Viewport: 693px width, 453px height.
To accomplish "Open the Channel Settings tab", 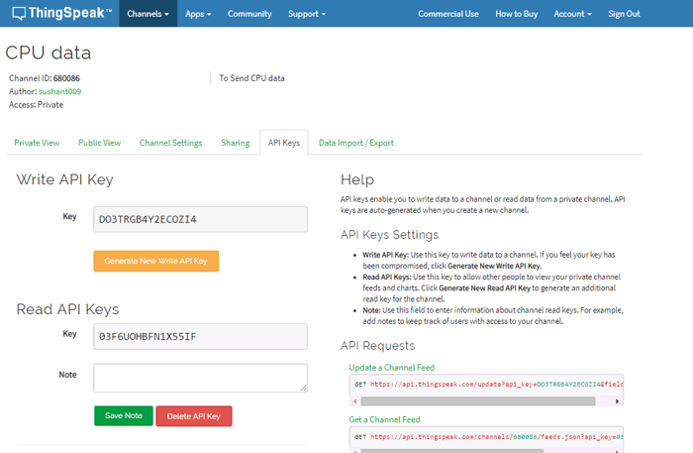I will tap(170, 143).
